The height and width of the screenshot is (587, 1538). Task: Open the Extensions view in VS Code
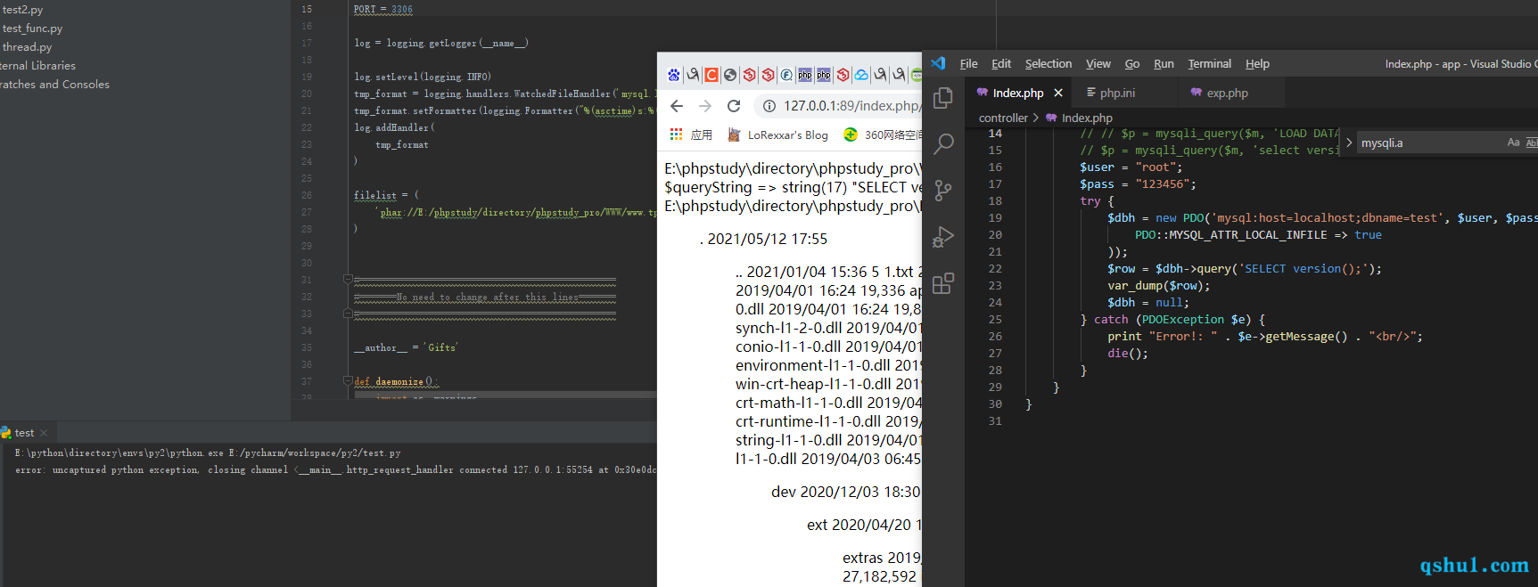click(x=942, y=283)
